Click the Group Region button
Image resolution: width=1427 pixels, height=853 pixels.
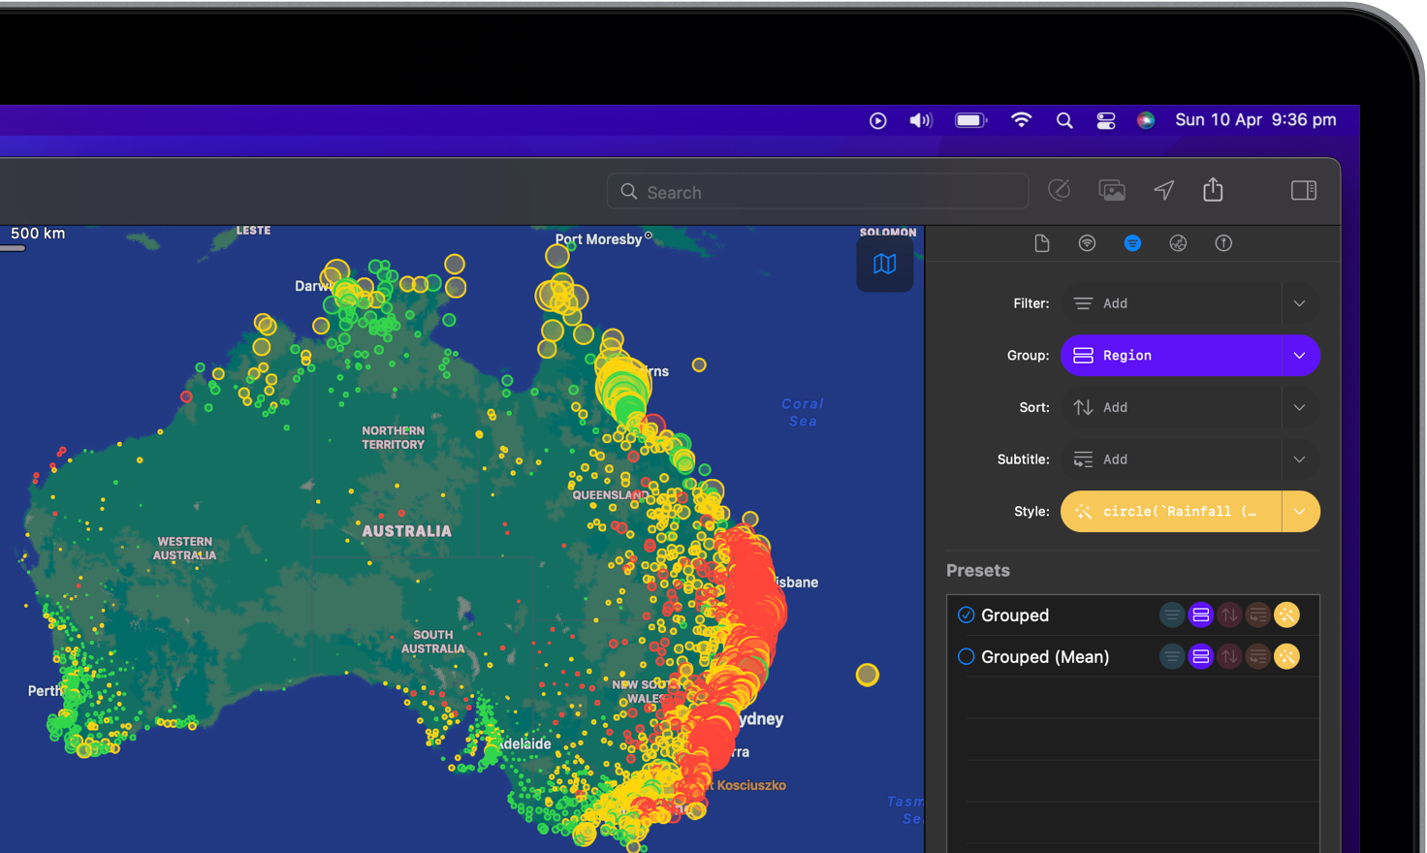click(x=1171, y=356)
